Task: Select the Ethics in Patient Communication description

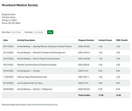Action: click(39, 59)
